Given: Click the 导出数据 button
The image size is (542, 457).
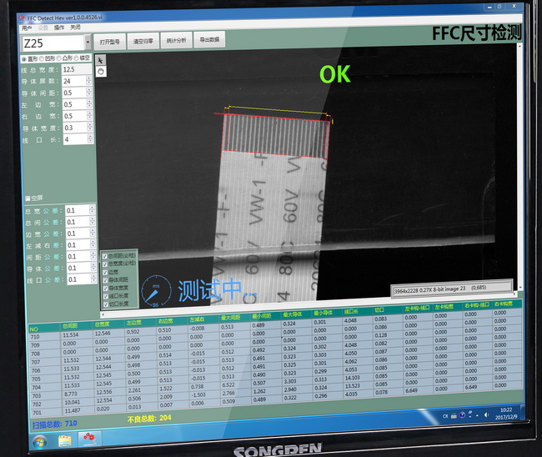Looking at the screenshot, I should click(209, 40).
